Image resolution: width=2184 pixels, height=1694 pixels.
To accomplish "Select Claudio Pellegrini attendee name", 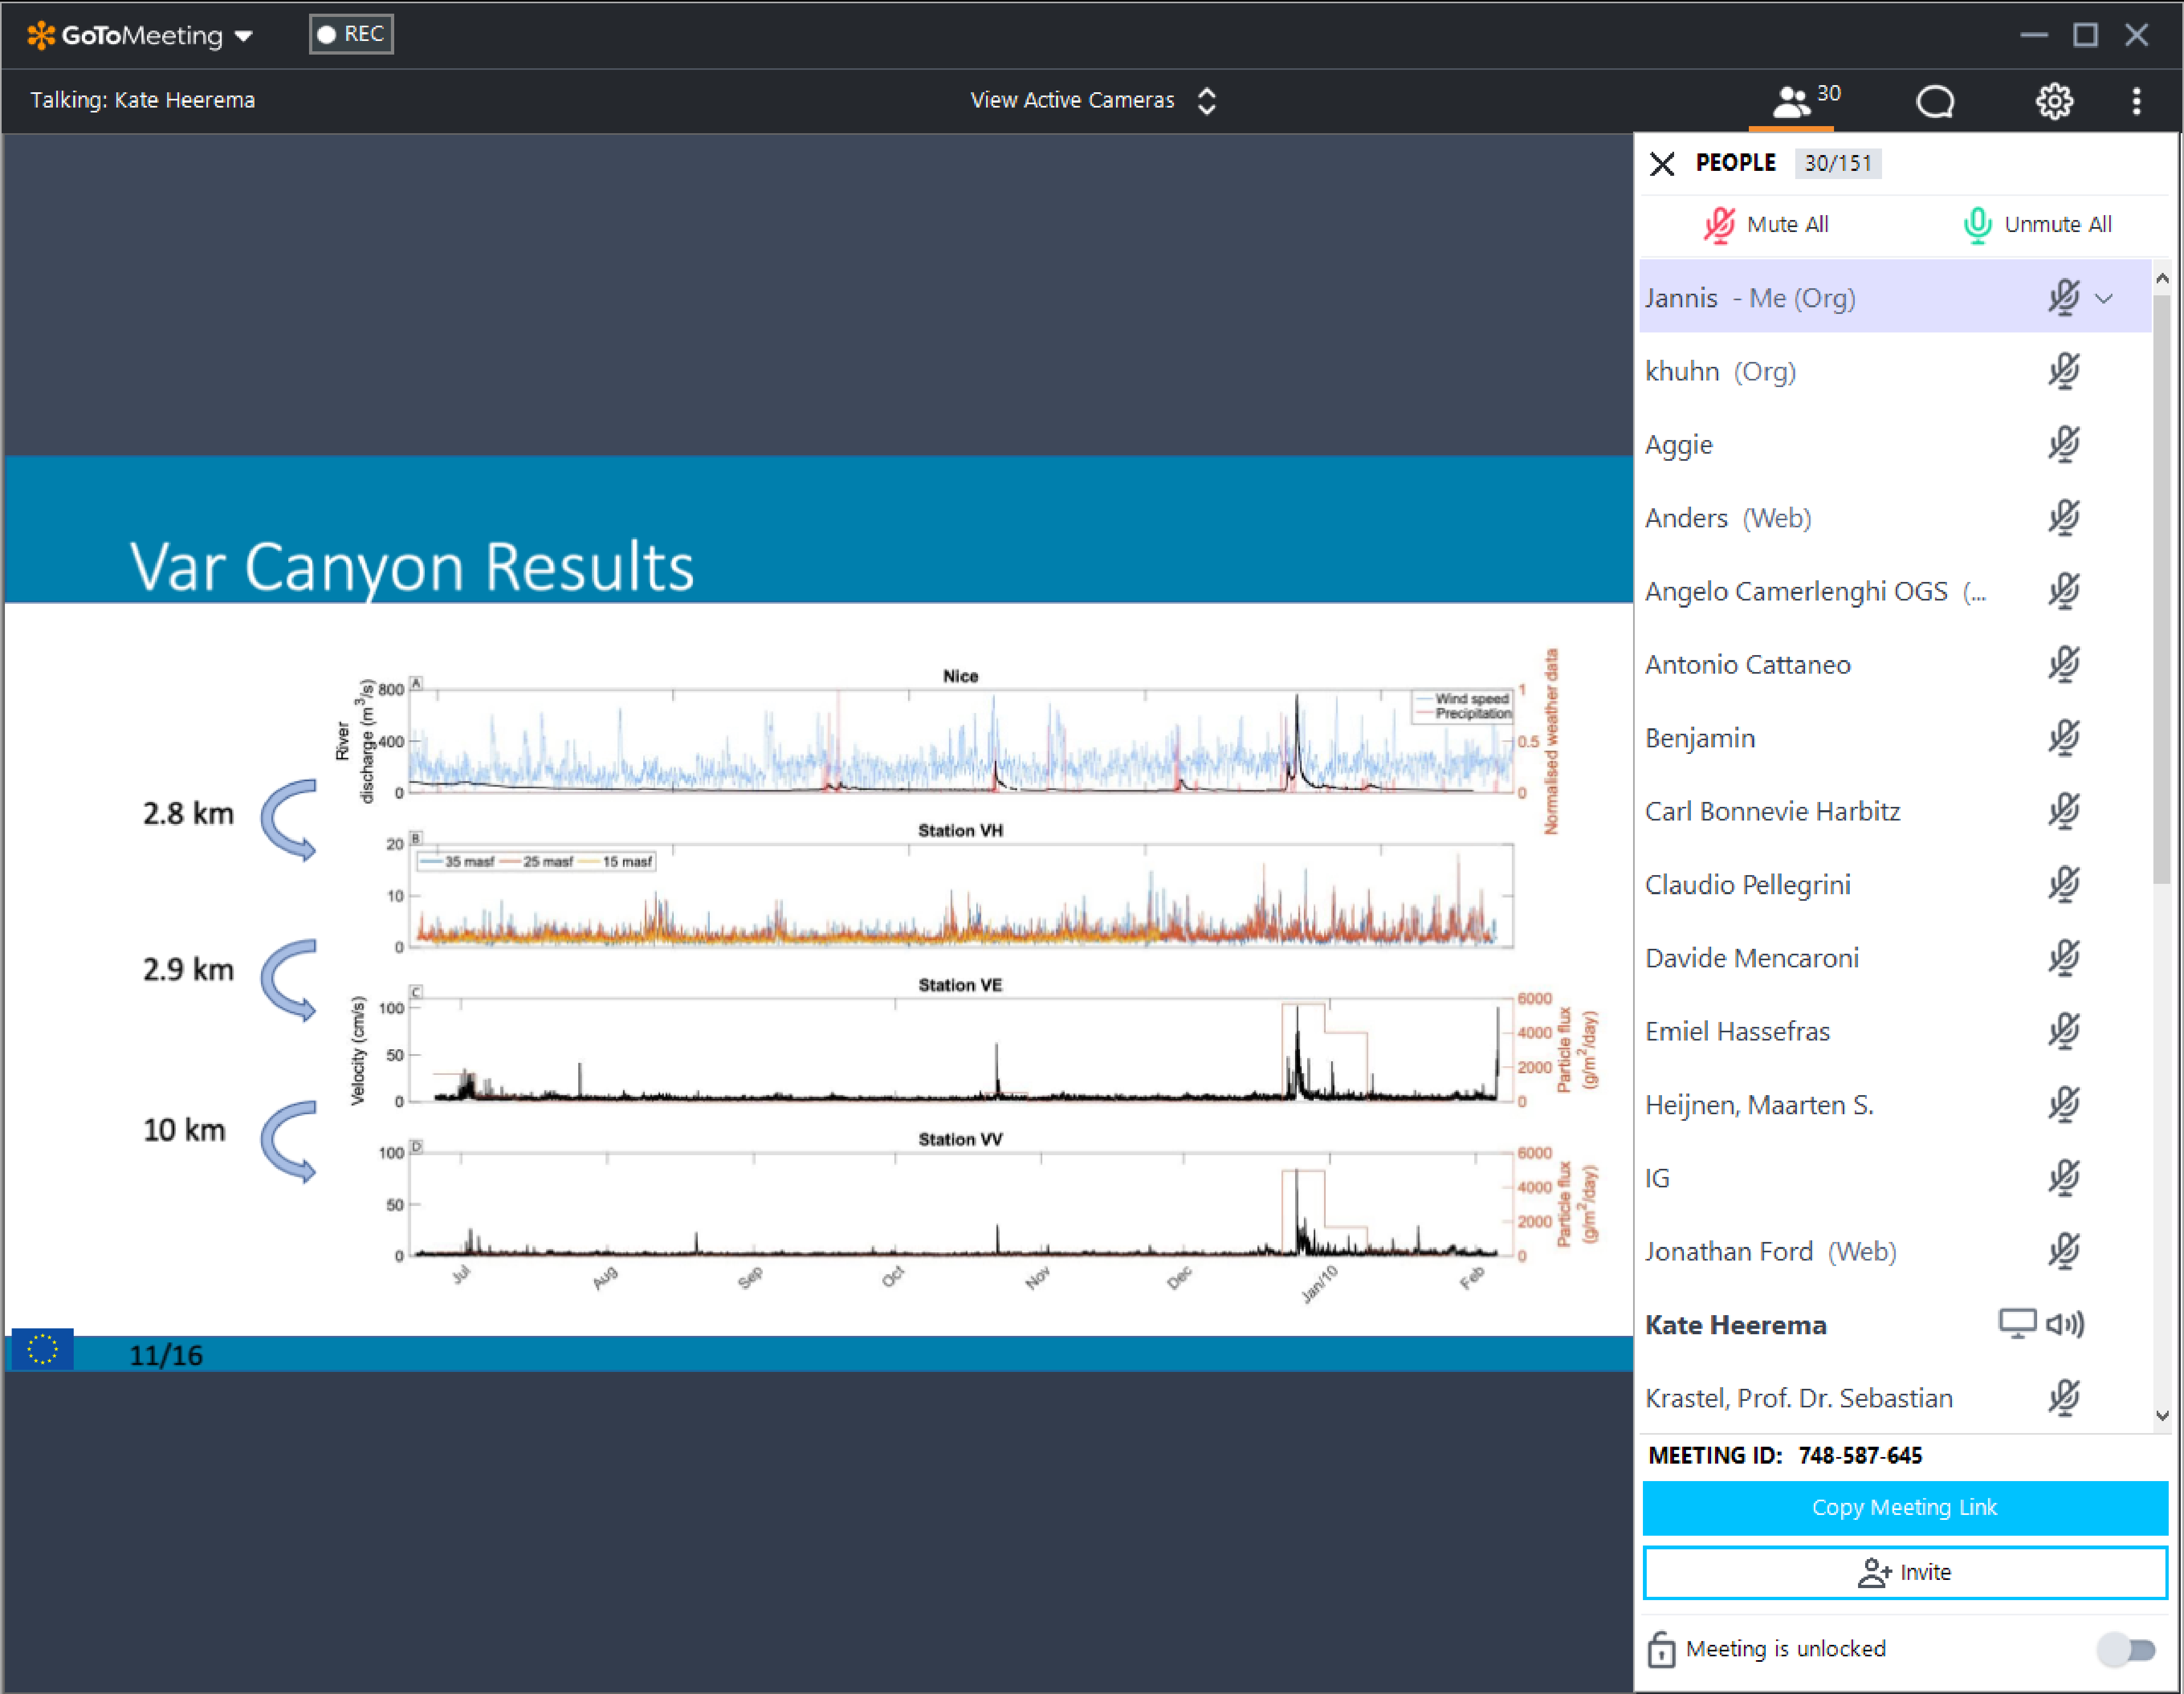I will tap(1747, 885).
